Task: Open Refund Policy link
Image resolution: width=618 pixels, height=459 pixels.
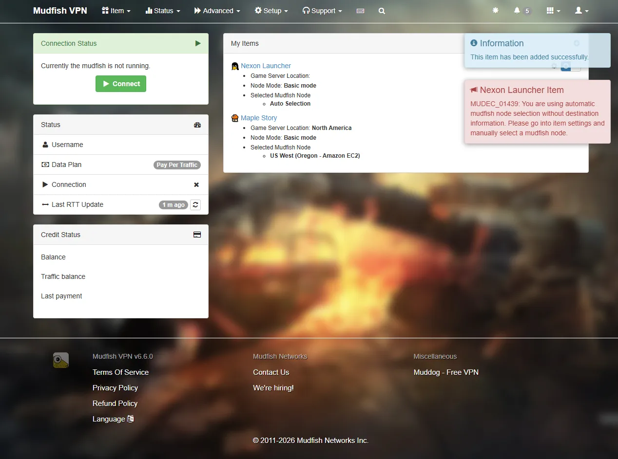Action: 115,404
